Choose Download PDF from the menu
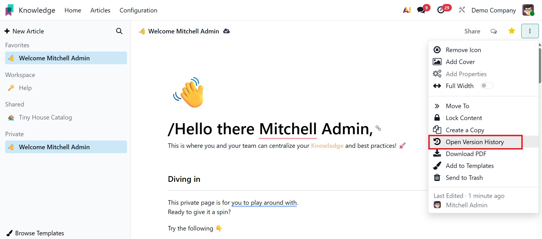Viewport: 542px width, 239px height. point(466,154)
